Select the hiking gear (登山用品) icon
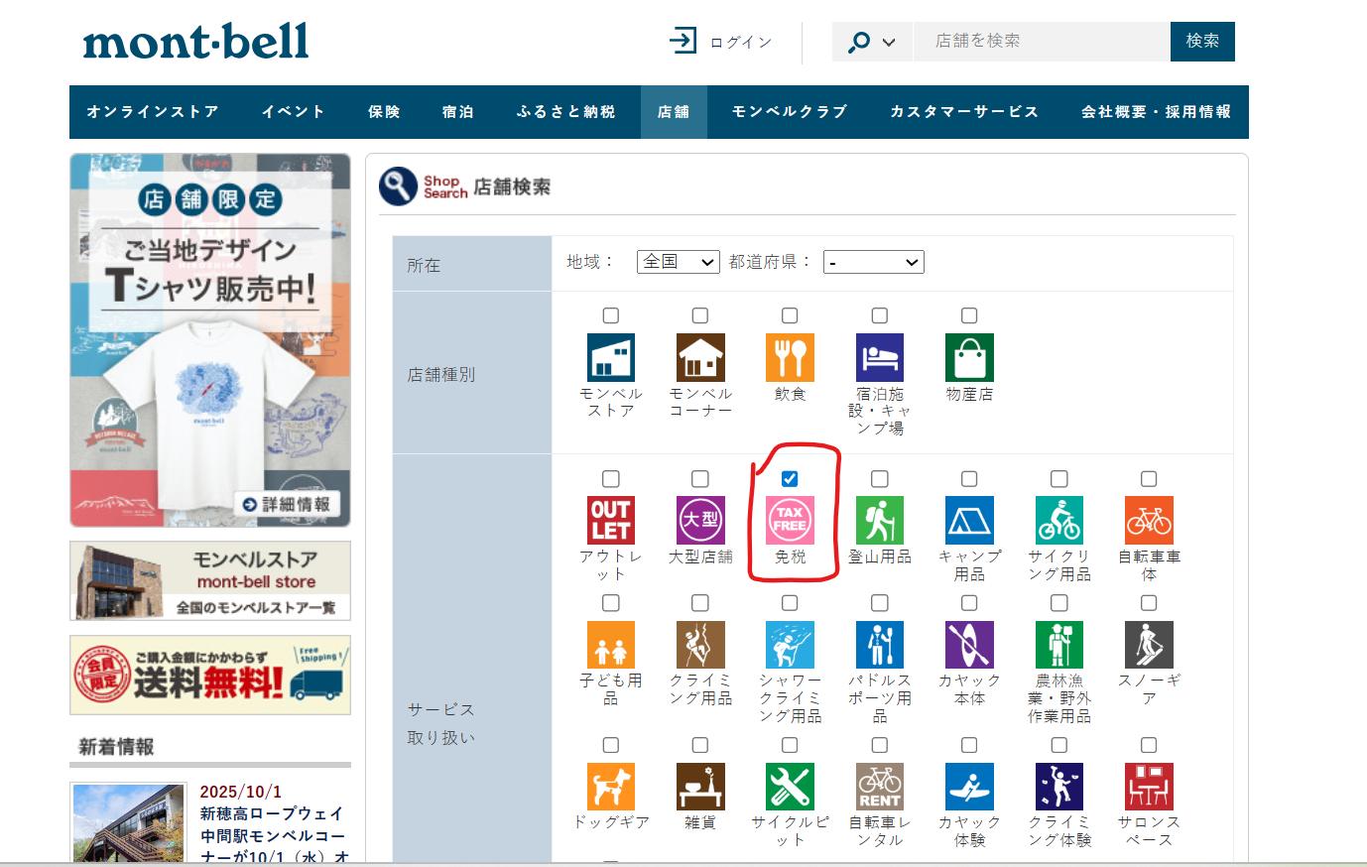Viewport: 1367px width, 867px height. coord(879,521)
